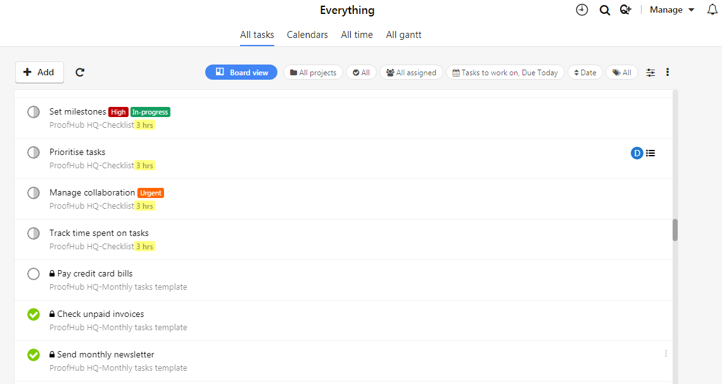Click the vertical scrollbar thumb

tap(675, 231)
